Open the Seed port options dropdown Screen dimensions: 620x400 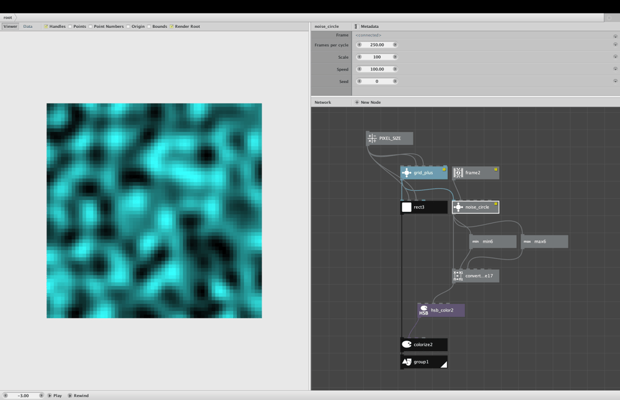tap(615, 81)
